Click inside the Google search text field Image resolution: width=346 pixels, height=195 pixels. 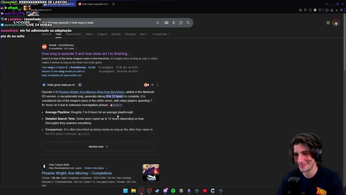[97, 23]
